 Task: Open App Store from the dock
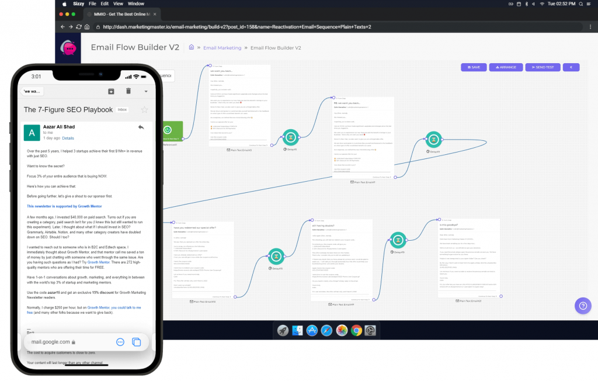[312, 330]
